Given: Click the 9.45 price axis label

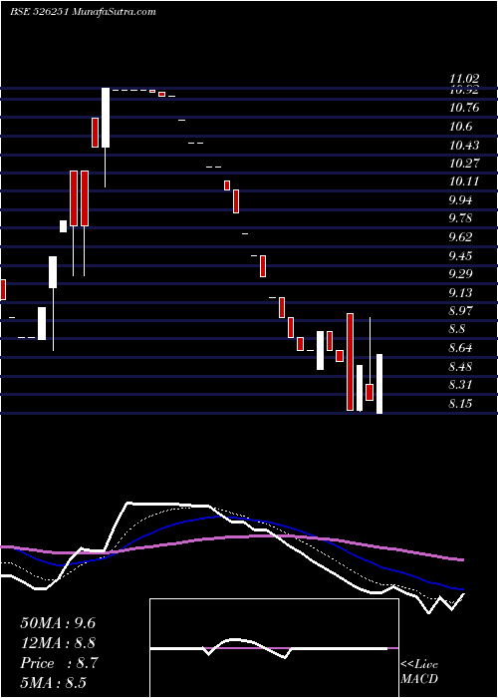Looking at the screenshot, I should 460,256.
